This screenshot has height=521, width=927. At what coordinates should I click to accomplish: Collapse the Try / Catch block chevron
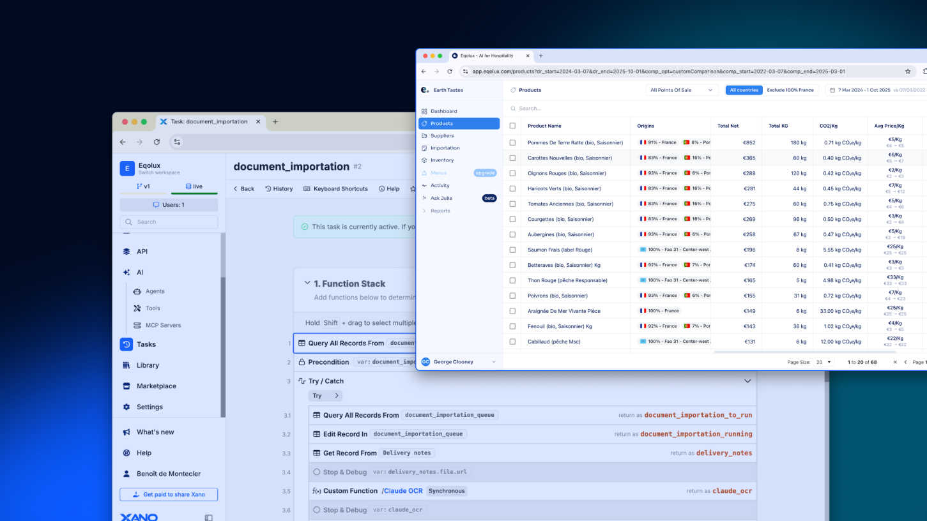(x=747, y=381)
